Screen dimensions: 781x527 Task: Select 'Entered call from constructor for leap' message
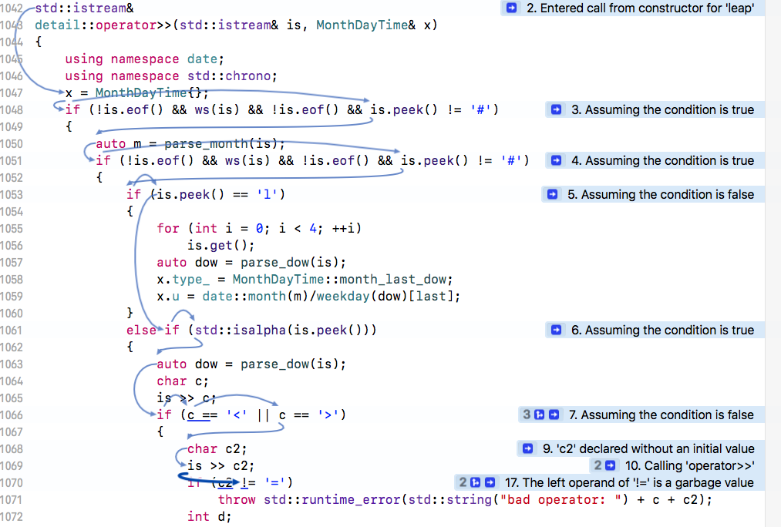click(640, 8)
